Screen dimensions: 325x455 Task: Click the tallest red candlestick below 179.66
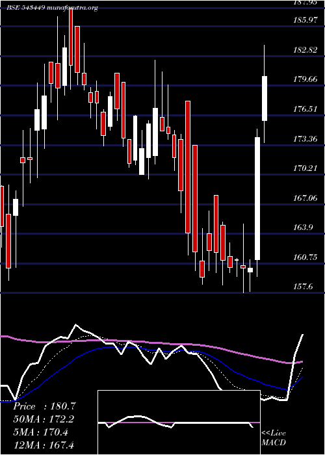(188, 167)
